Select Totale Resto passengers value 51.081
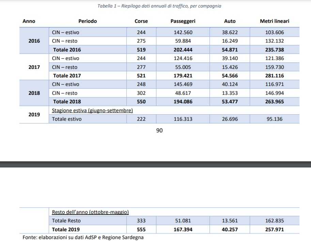The width and height of the screenshot is (311, 241). (x=183, y=221)
